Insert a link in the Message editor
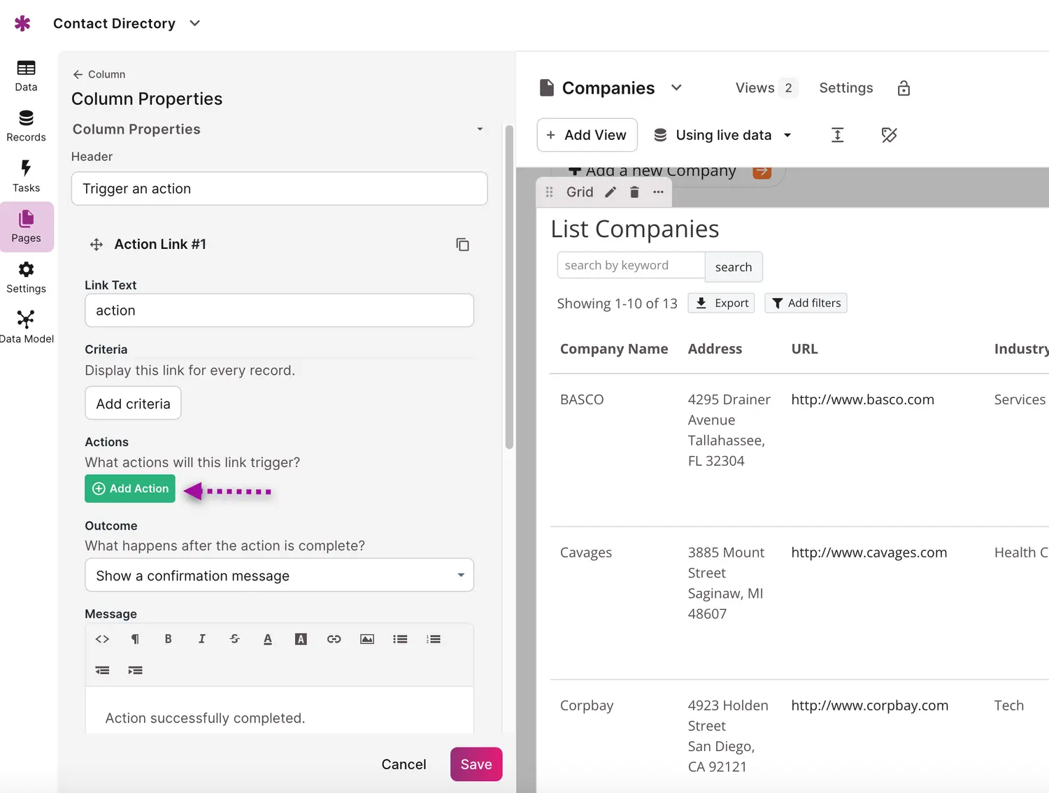The width and height of the screenshot is (1049, 793). (334, 639)
